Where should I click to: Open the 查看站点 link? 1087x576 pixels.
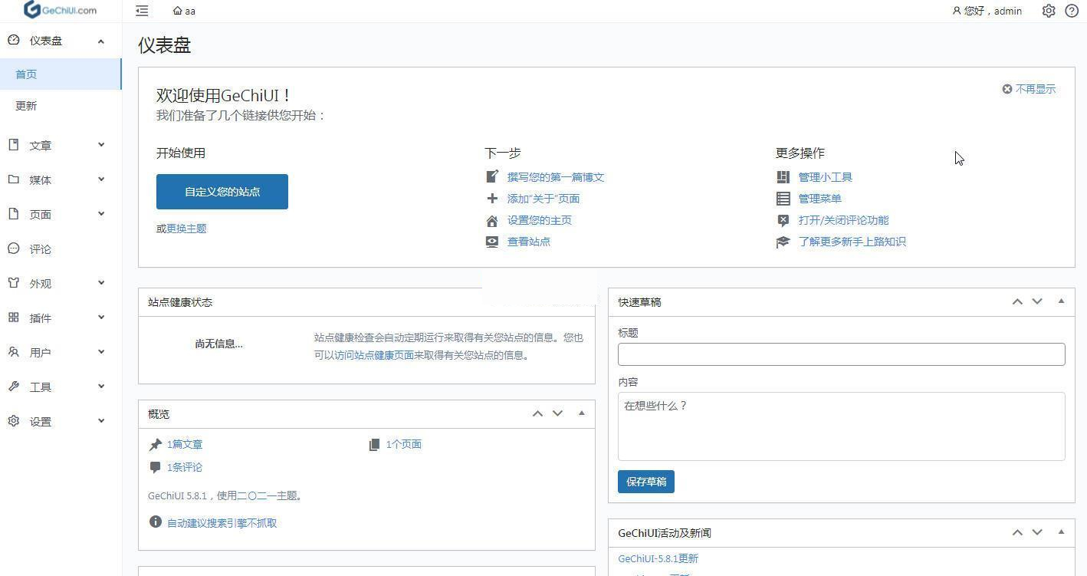[x=529, y=242]
